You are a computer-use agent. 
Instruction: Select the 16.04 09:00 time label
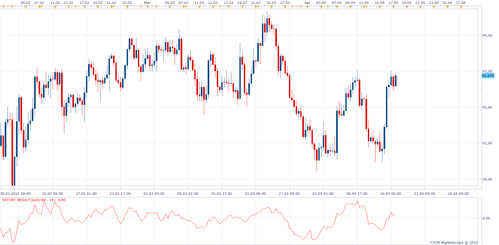tap(391, 194)
